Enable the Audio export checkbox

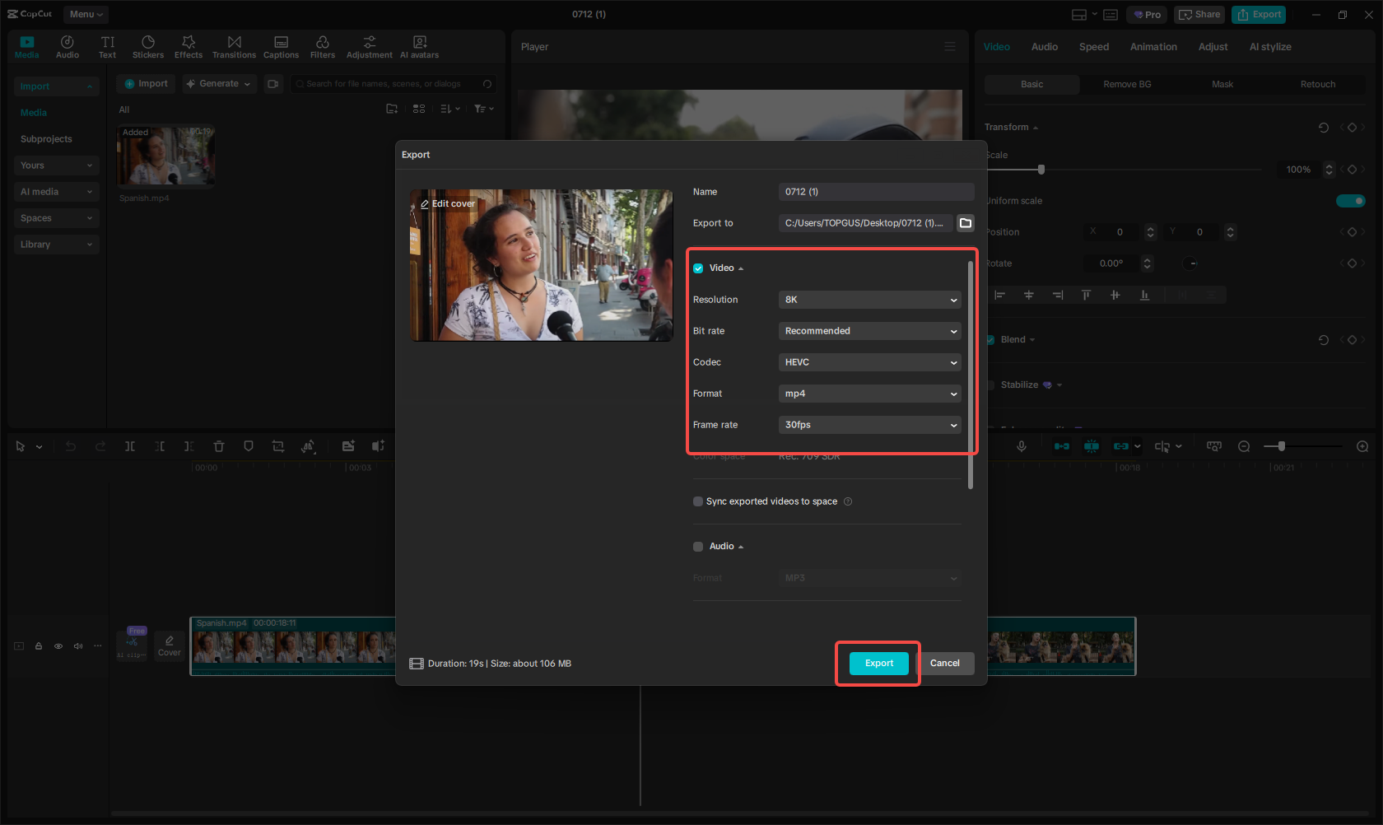click(x=697, y=546)
